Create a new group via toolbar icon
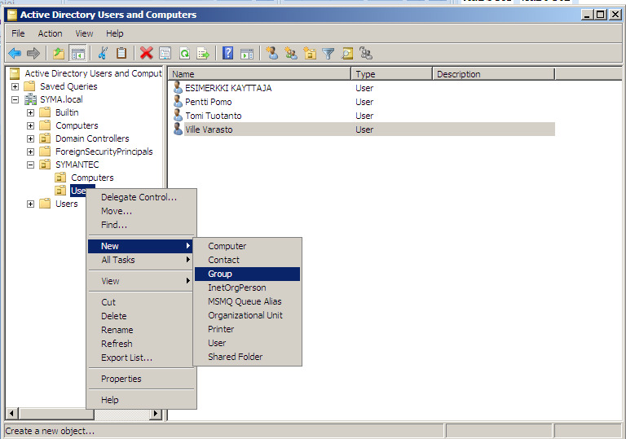The image size is (626, 439). click(291, 53)
